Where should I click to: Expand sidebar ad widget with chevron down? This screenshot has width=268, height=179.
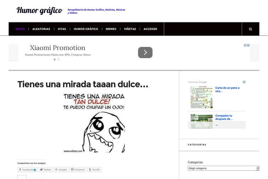click(x=217, y=125)
